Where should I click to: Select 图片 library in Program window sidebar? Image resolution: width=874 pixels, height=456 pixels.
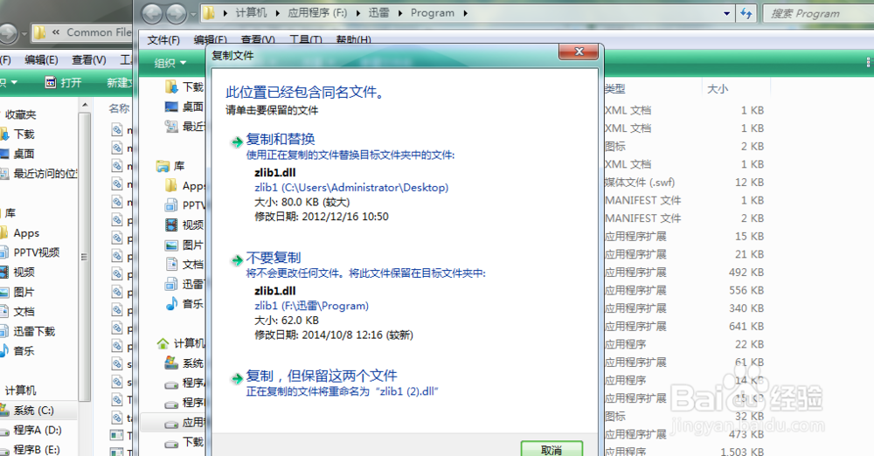185,245
